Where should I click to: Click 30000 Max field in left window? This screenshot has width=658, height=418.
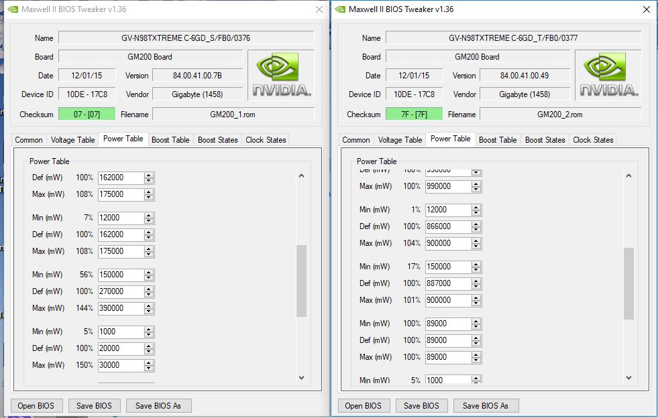click(121, 365)
